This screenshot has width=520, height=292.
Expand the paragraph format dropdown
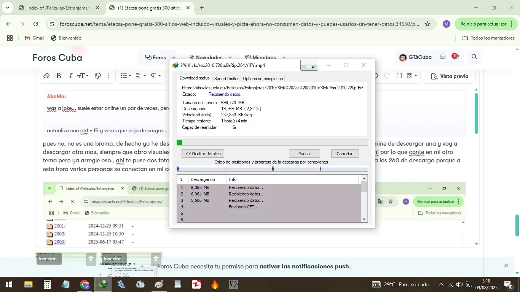point(156,76)
